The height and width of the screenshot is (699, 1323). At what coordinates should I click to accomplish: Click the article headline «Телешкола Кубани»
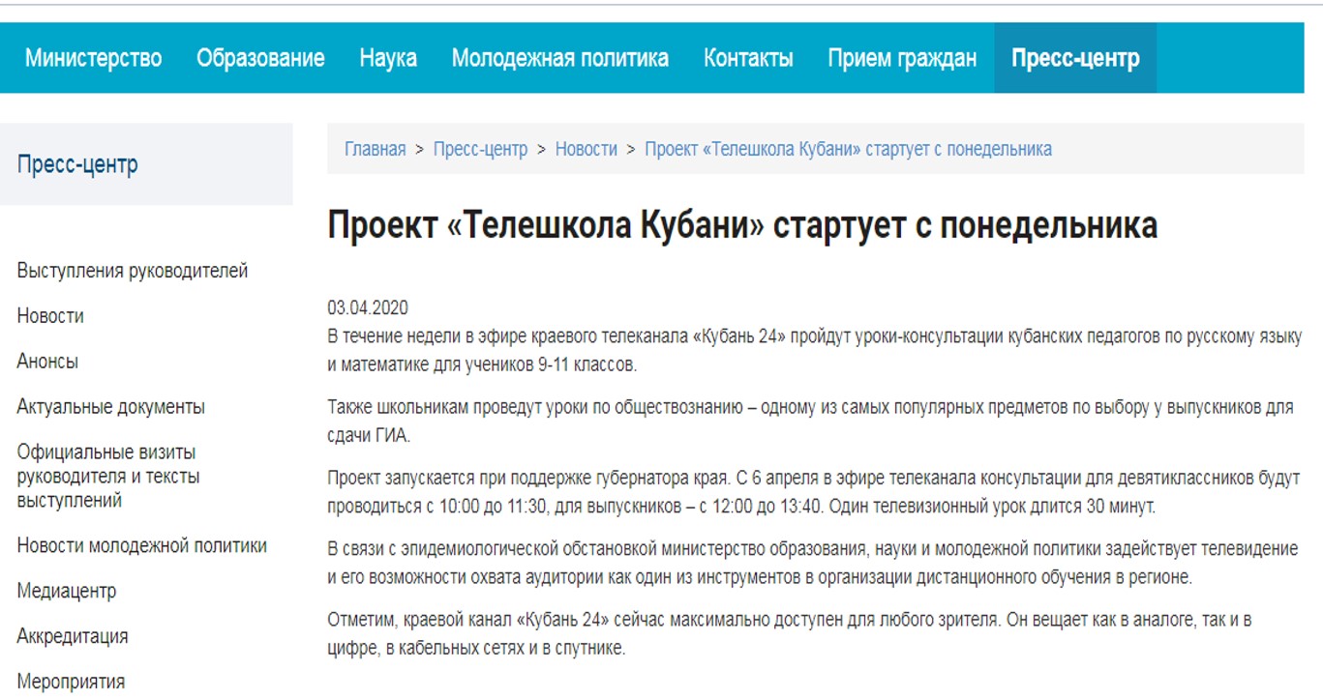pos(742,225)
